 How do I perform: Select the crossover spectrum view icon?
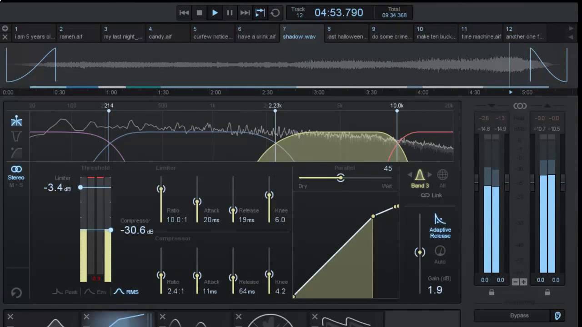point(16,121)
